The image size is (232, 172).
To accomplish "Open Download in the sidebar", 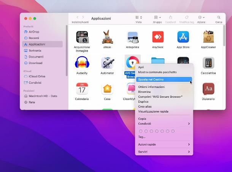I will tap(42, 63).
